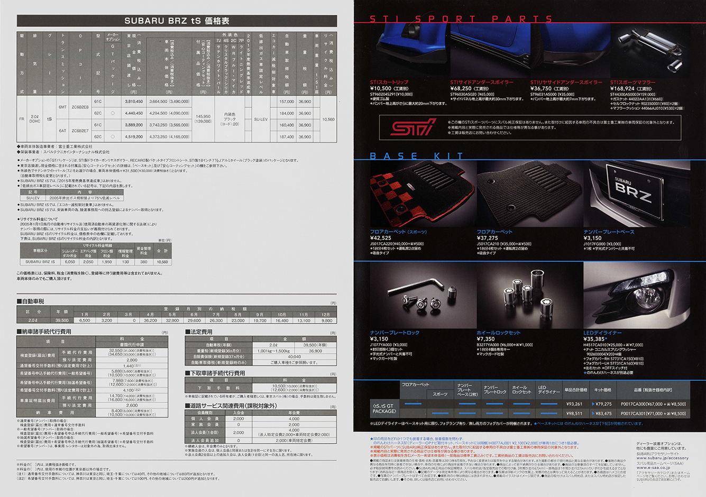Open the BRZ number plate base photo
This screenshot has width=706, height=497.
point(636,194)
